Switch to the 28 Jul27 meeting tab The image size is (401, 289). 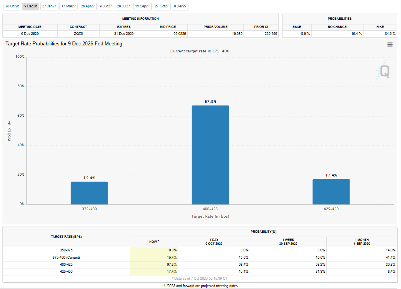click(123, 6)
